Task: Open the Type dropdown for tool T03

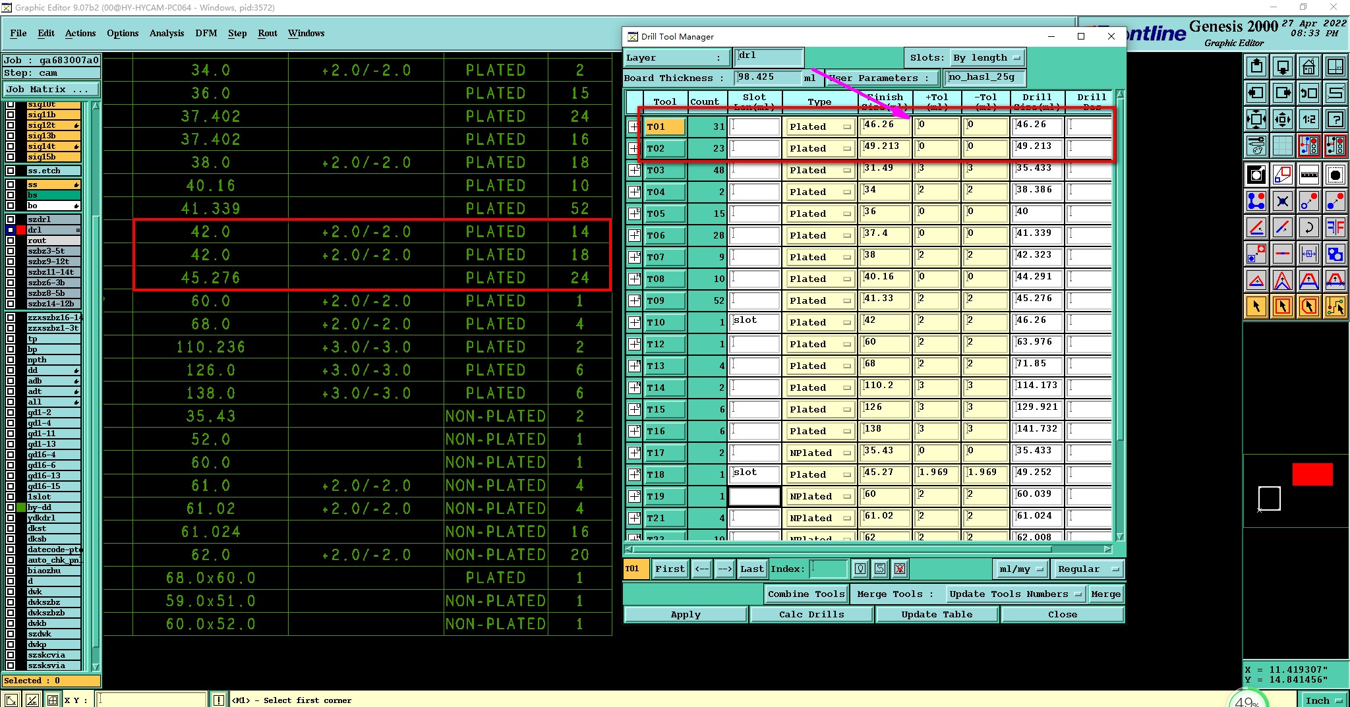Action: (819, 170)
